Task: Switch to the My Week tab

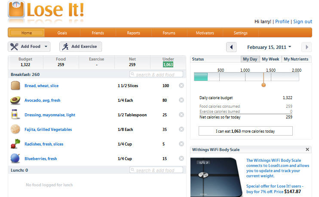Action: click(x=270, y=59)
